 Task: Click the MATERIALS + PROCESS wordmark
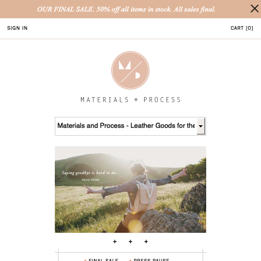coord(130,100)
